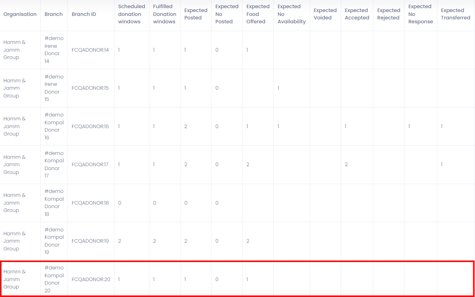The image size is (475, 297).
Task: Click the Expected Voided column header
Action: pos(325,14)
